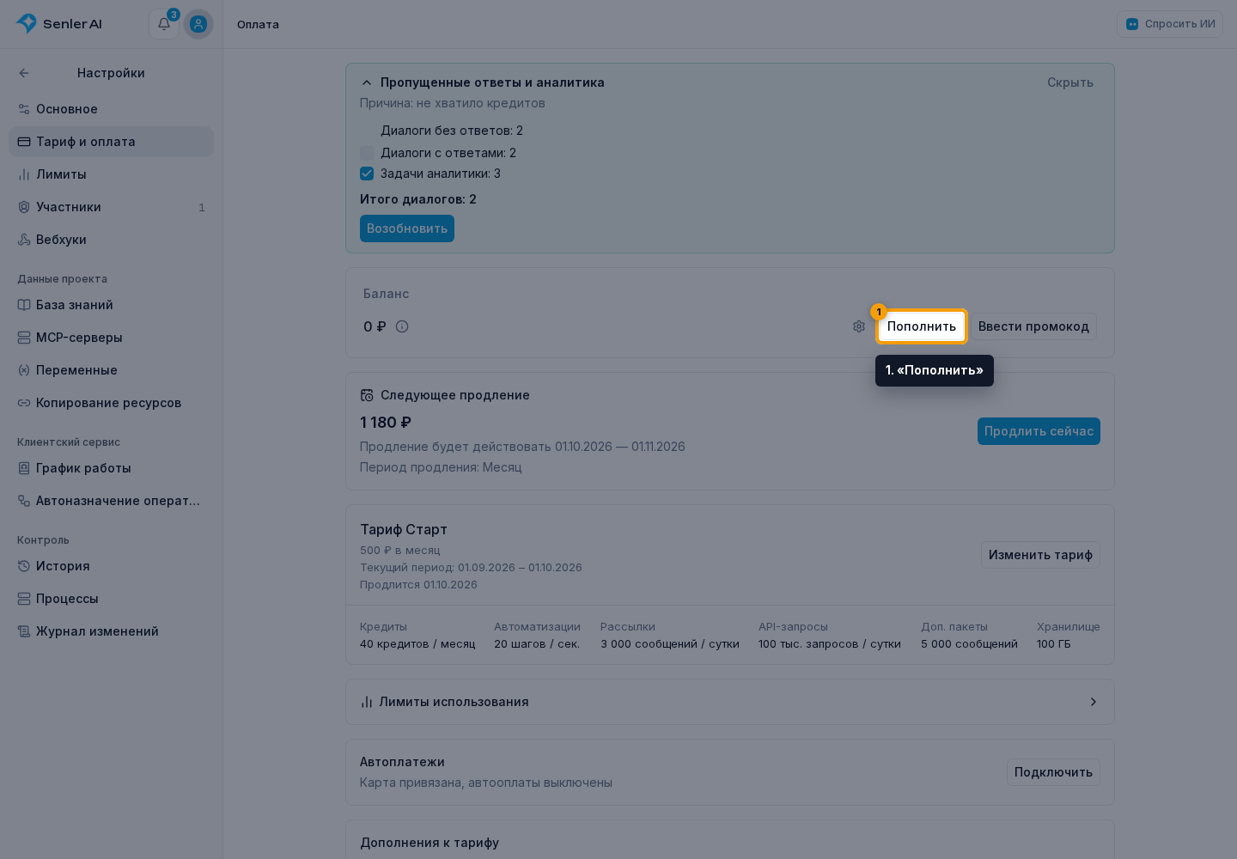Click the webhook icon beside Вебхуки
Screen dimensions: 1237x859
(x=24, y=240)
